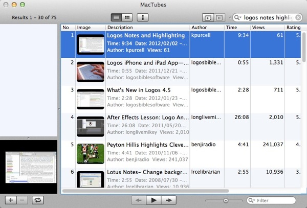
Task: Click the 1,331 views cell
Action: pyautogui.click(x=276, y=62)
